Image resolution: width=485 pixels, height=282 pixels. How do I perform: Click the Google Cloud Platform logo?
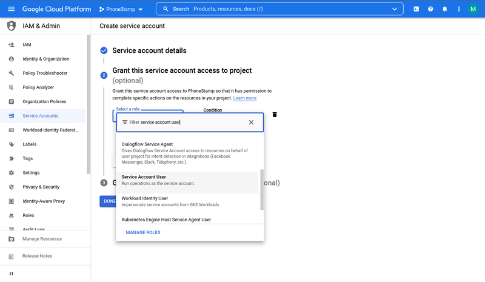point(56,9)
